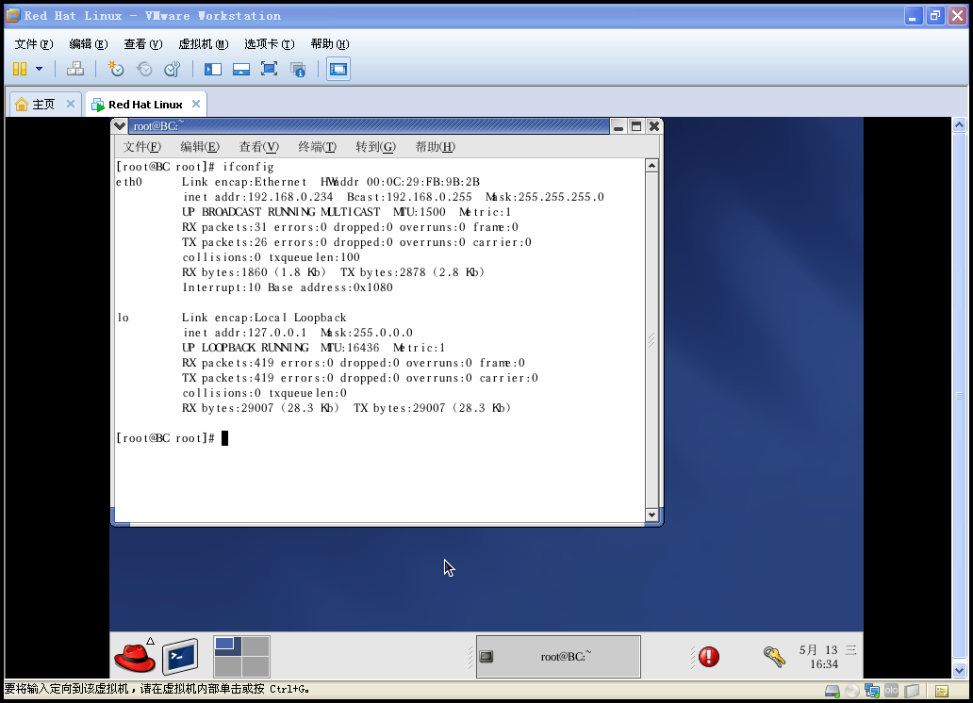Click VMware view scrollbar up arrow
Viewport: 973px width, 703px height.
(x=960, y=124)
